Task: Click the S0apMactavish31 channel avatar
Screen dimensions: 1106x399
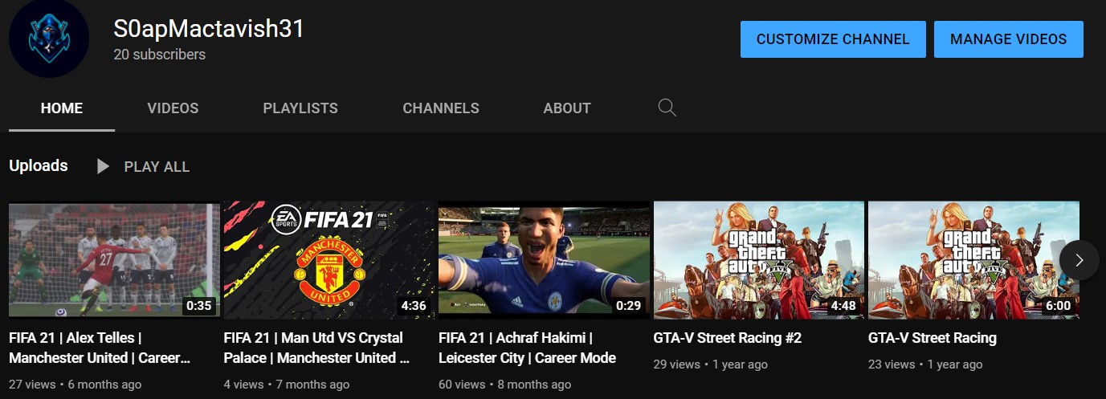Action: [x=48, y=38]
